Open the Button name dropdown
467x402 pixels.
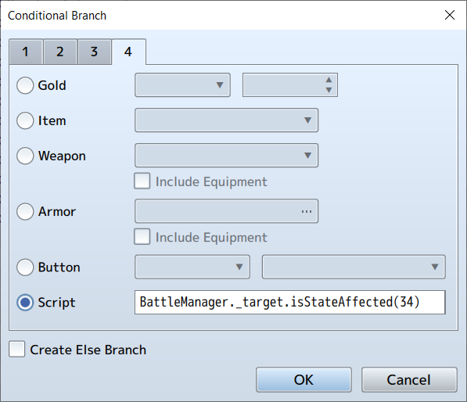(192, 267)
